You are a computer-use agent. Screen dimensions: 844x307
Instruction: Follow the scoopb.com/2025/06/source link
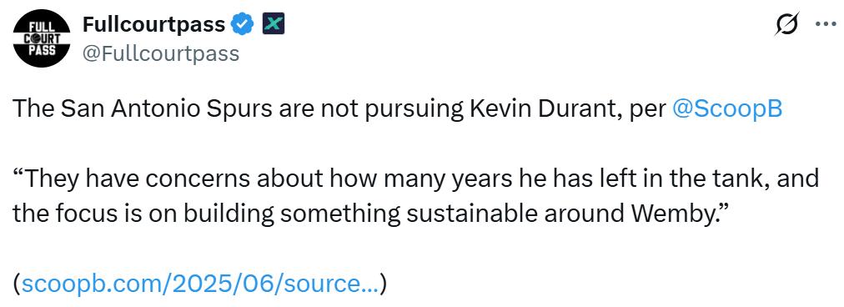(x=199, y=282)
